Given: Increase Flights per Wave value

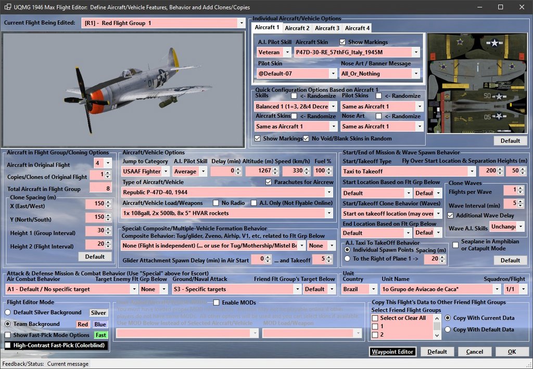Looking at the screenshot, I should [521, 188].
